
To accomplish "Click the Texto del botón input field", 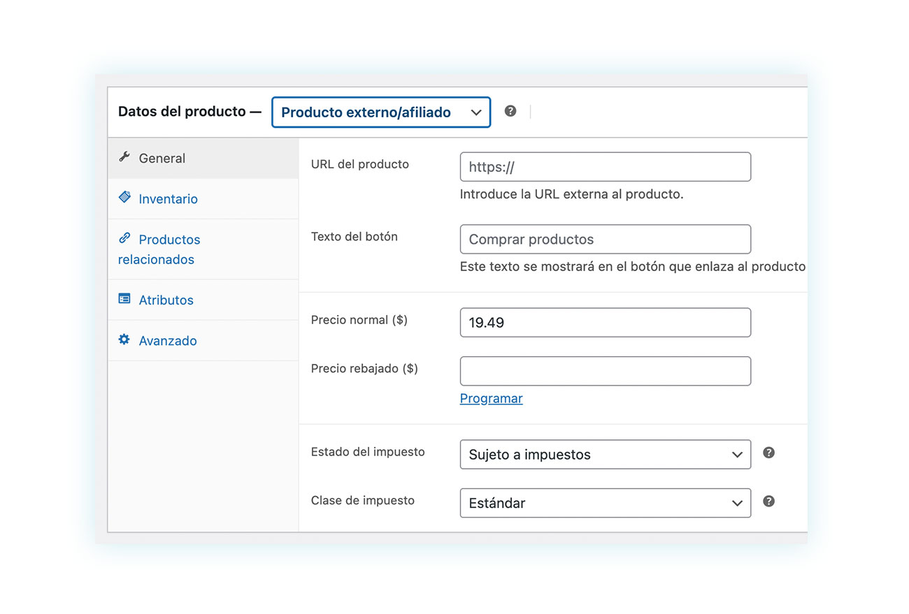I will click(606, 239).
